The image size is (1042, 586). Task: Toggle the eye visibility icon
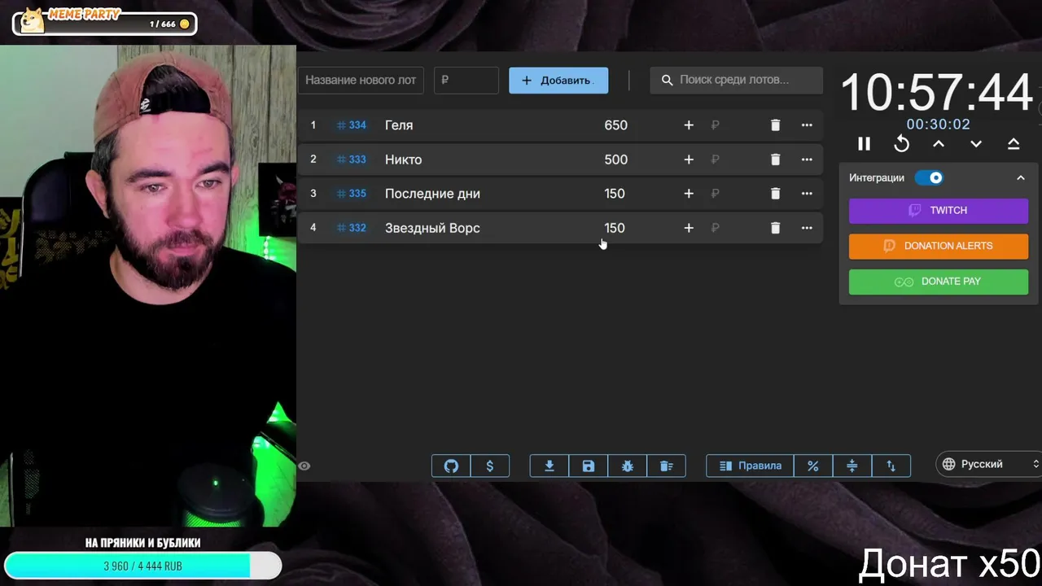coord(304,466)
